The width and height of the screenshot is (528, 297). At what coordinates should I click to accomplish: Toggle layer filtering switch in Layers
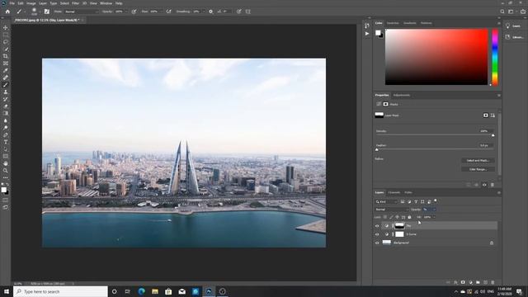[436, 200]
